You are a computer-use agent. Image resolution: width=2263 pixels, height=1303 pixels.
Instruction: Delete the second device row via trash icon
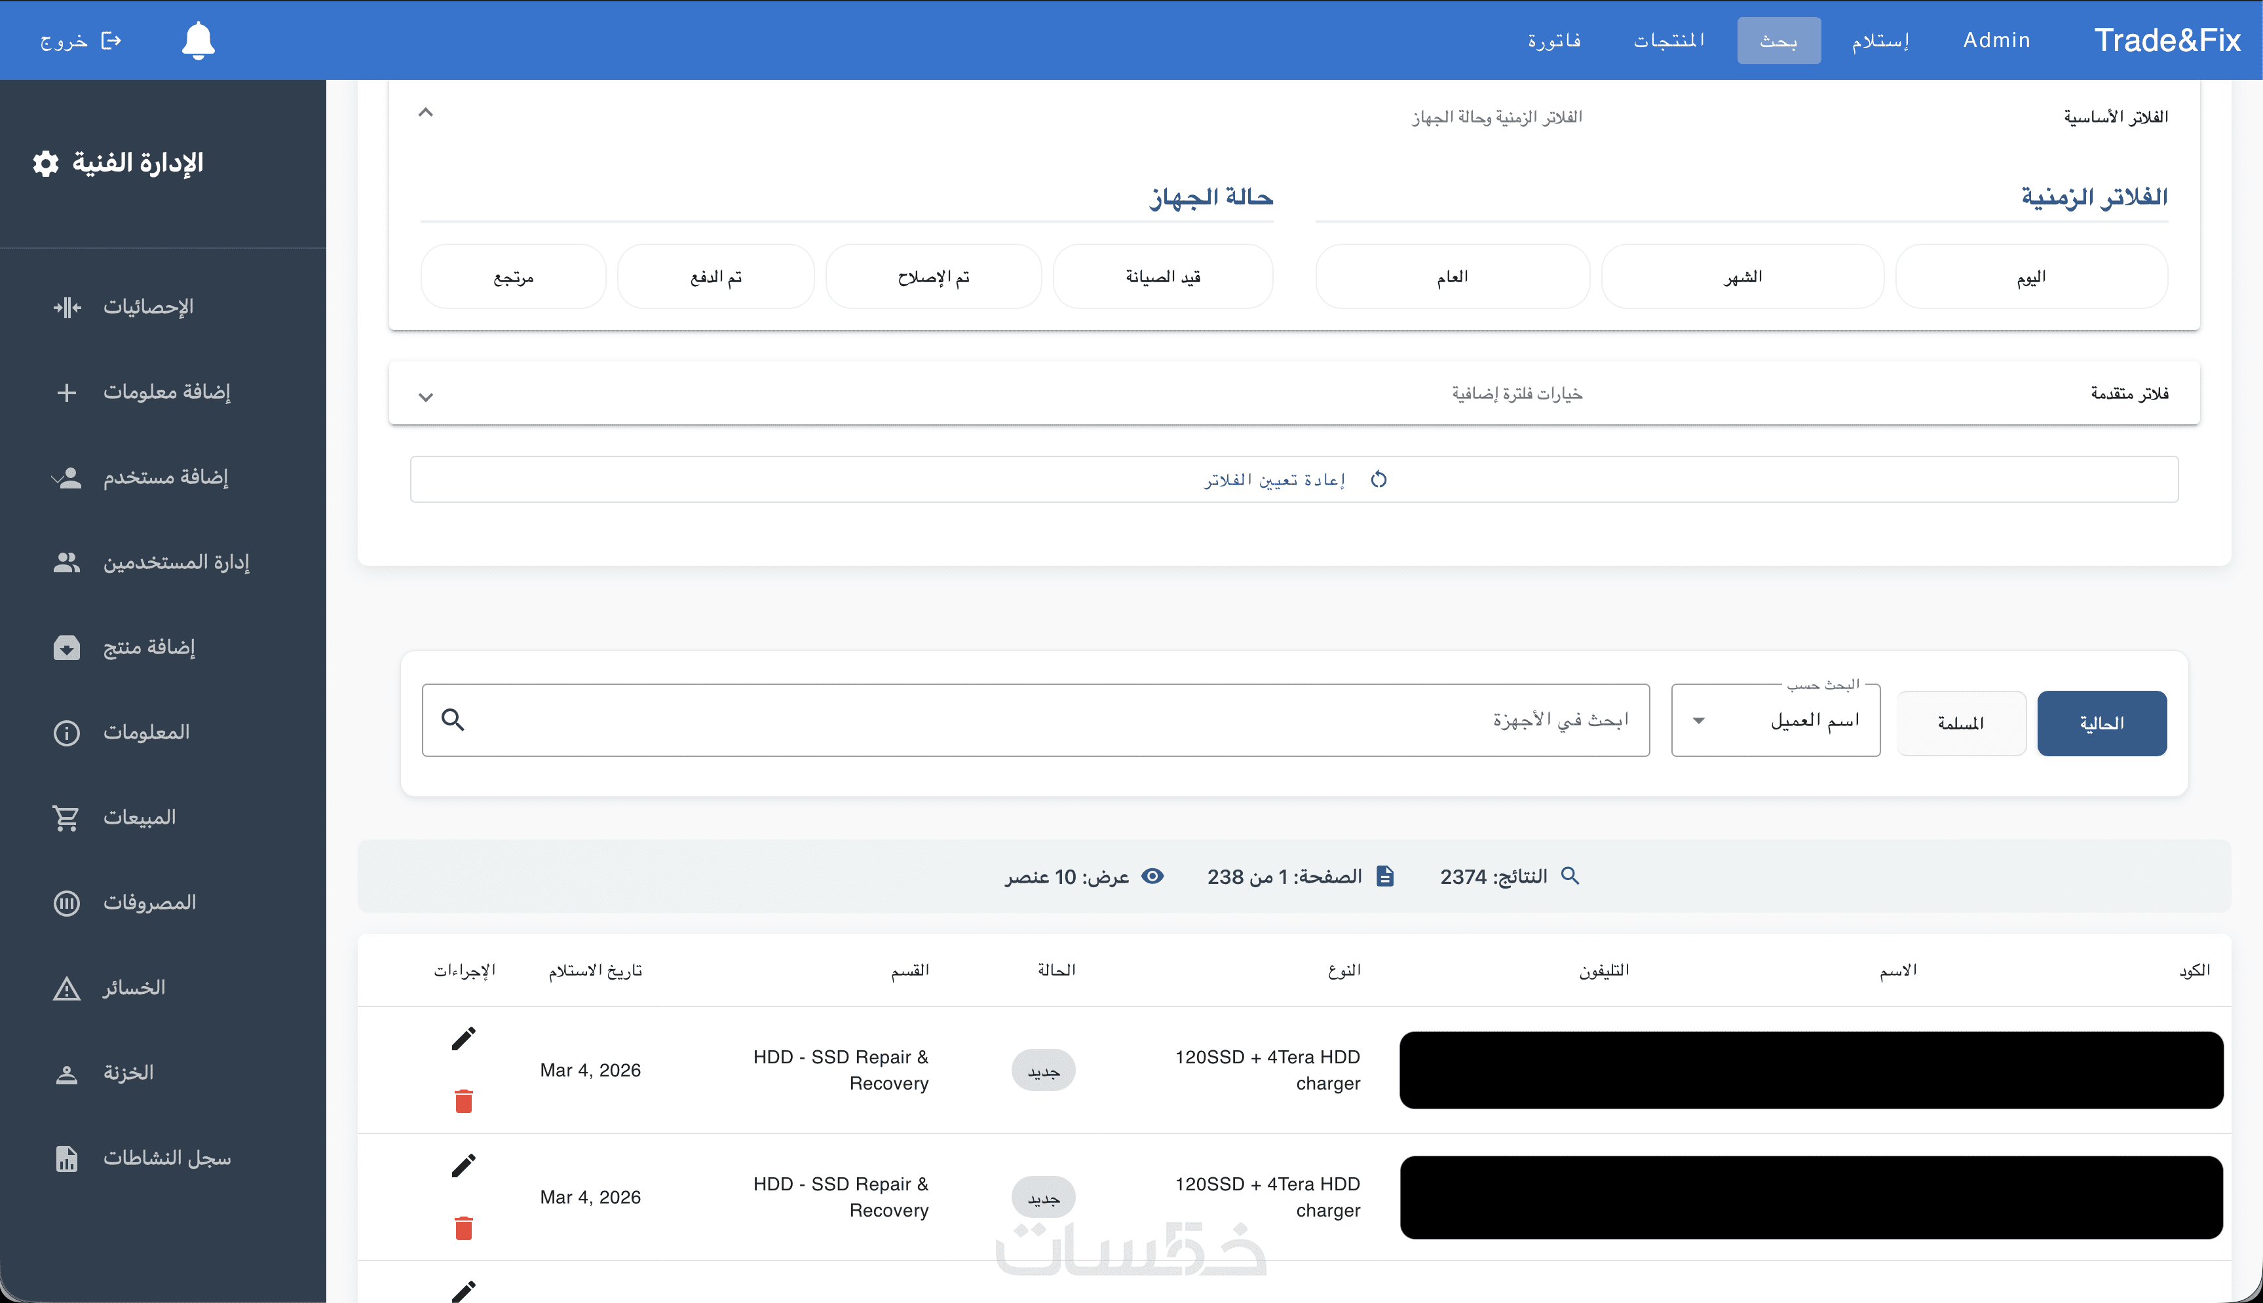pos(463,1228)
